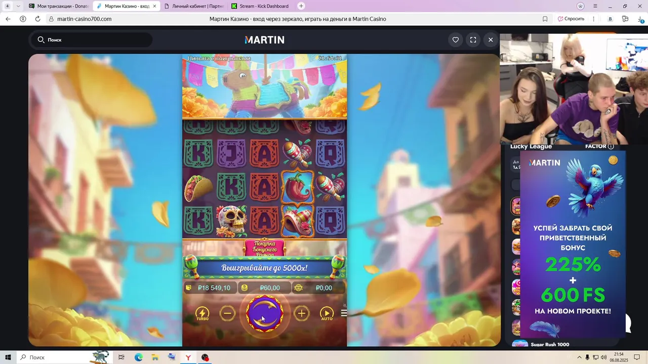Open the slot game hamburger menu

(344, 313)
